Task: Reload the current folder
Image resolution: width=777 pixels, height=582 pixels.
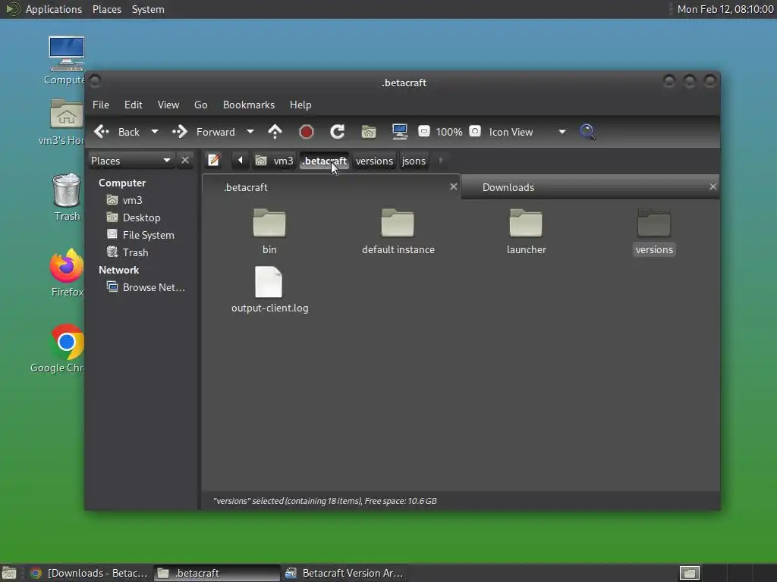Action: point(338,132)
